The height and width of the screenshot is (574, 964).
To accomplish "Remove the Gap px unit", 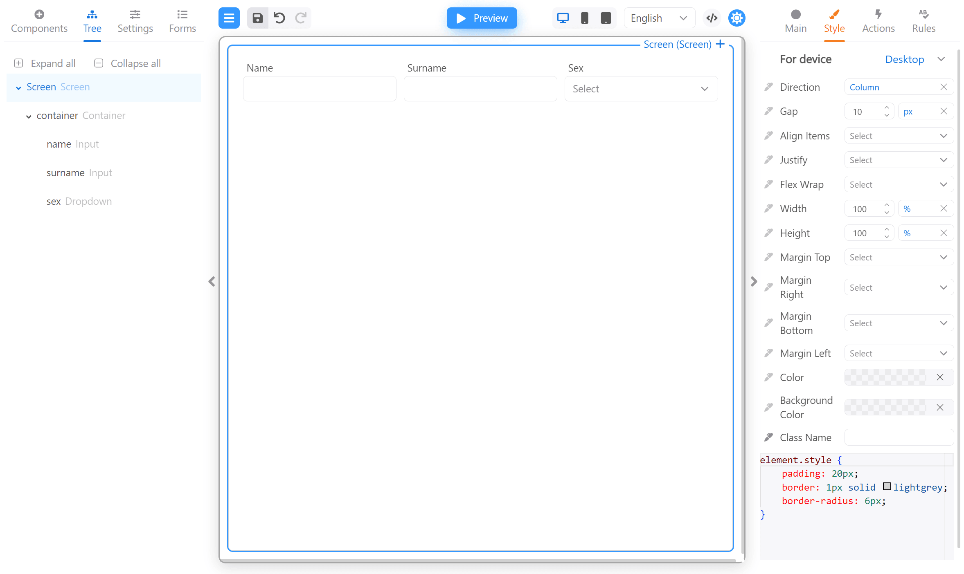I will [x=943, y=111].
